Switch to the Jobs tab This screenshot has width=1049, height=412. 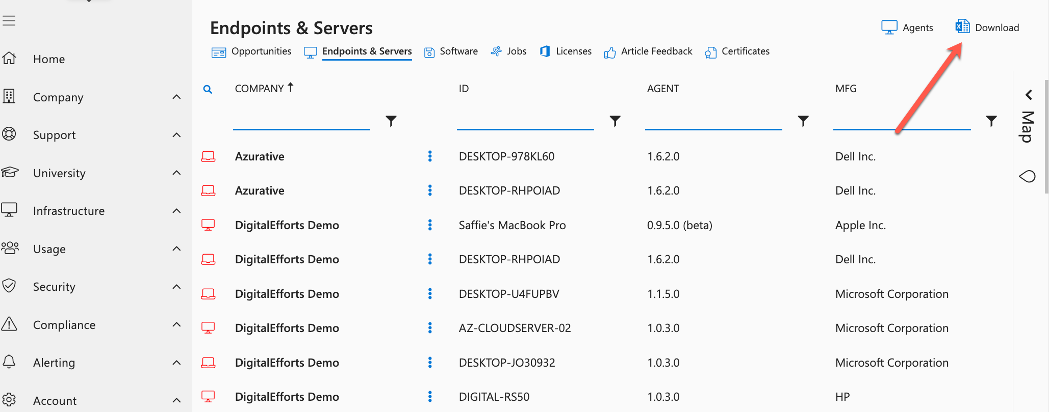pyautogui.click(x=508, y=51)
